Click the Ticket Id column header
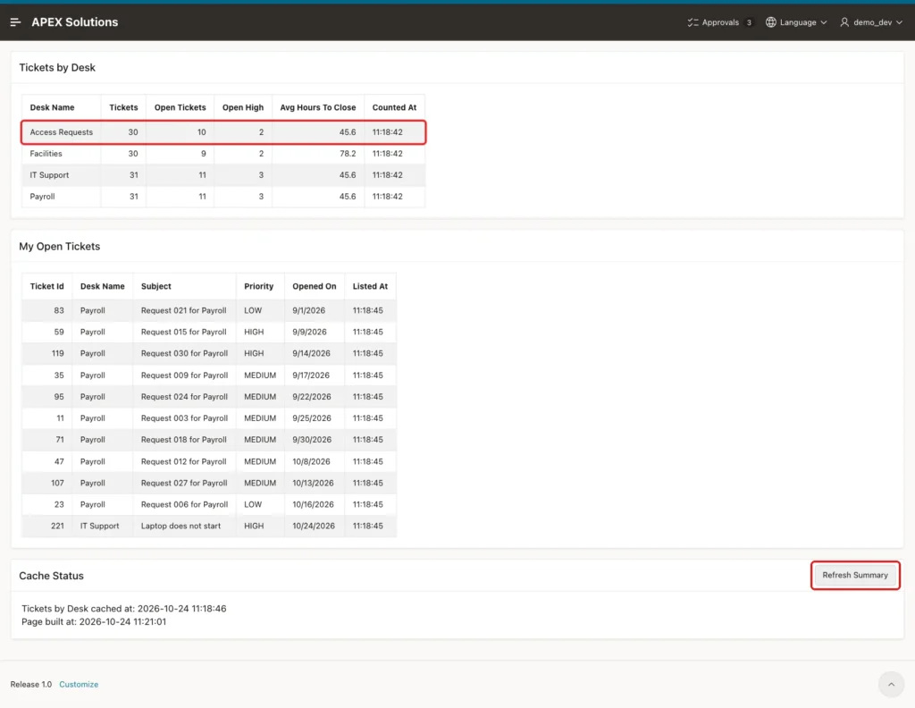915x708 pixels. (x=46, y=286)
